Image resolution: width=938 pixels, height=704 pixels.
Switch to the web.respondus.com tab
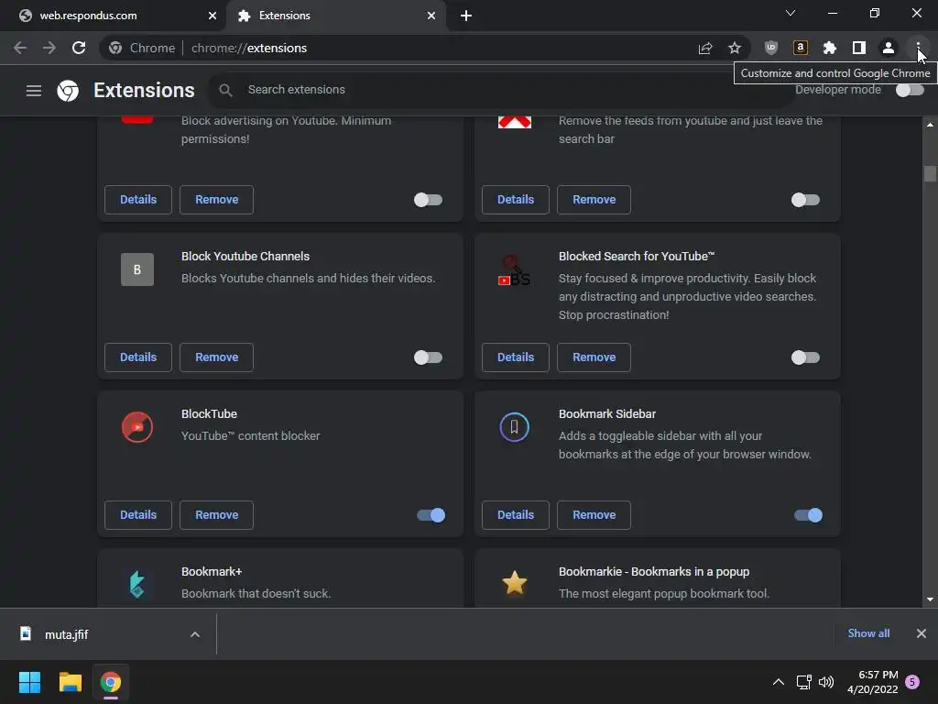[x=113, y=16]
